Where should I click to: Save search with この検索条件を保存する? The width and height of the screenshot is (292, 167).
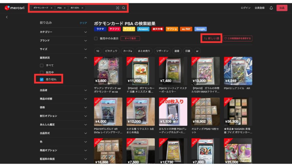pos(238,38)
